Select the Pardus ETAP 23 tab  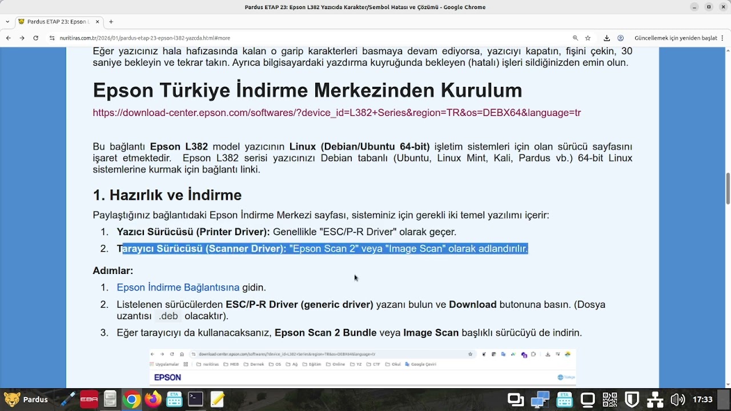(x=58, y=22)
